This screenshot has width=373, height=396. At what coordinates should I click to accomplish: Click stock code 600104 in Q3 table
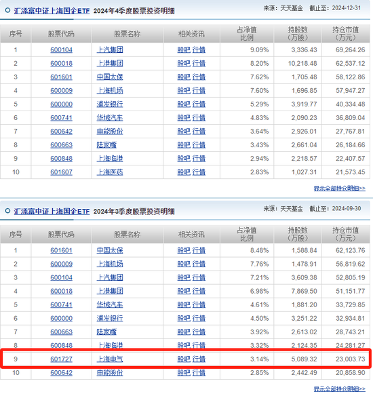click(x=61, y=278)
